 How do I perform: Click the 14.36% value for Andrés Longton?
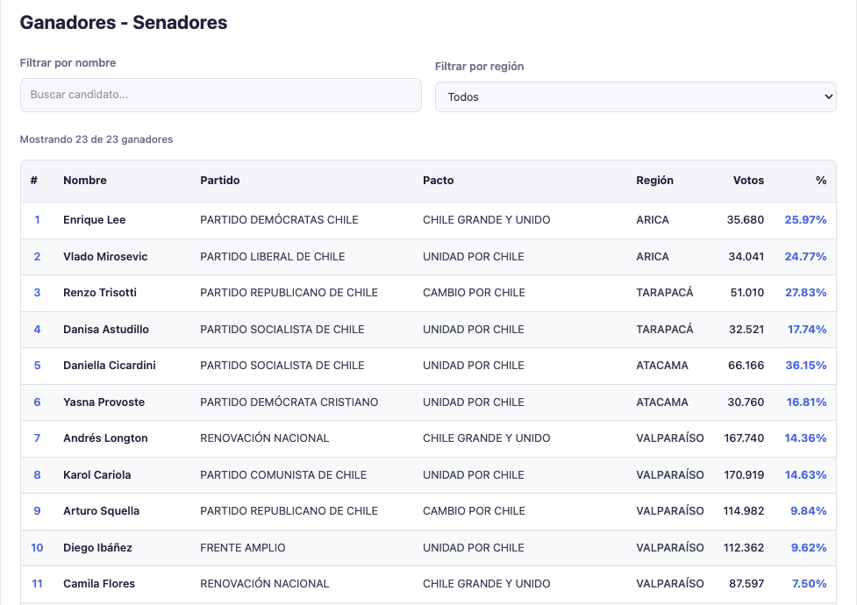pos(805,438)
